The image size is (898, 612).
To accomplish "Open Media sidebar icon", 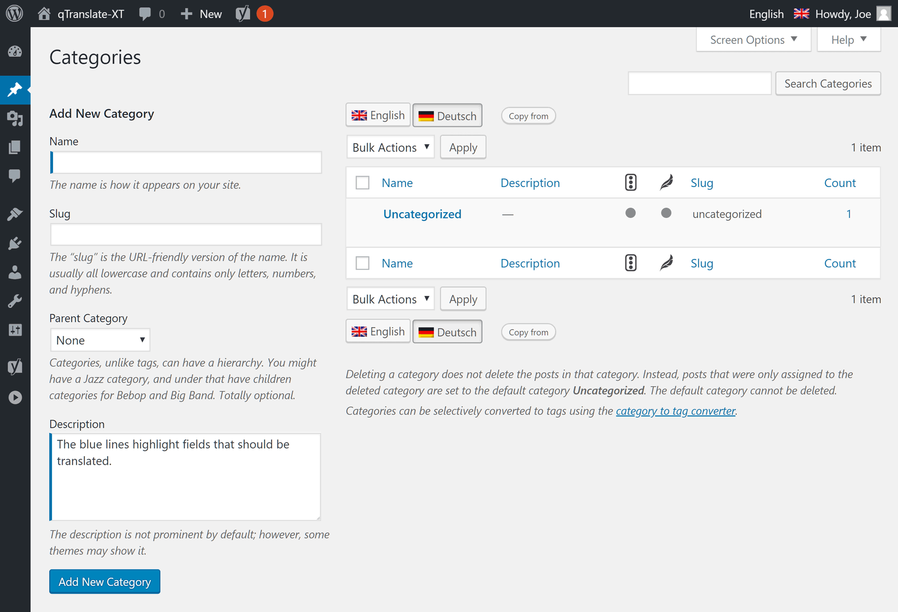I will (x=15, y=118).
